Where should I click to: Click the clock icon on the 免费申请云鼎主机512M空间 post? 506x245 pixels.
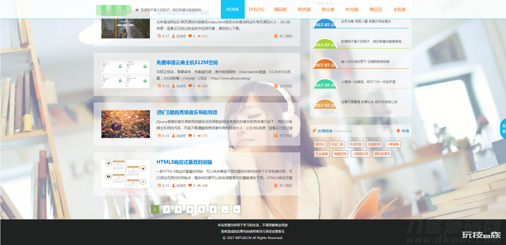pyautogui.click(x=159, y=86)
